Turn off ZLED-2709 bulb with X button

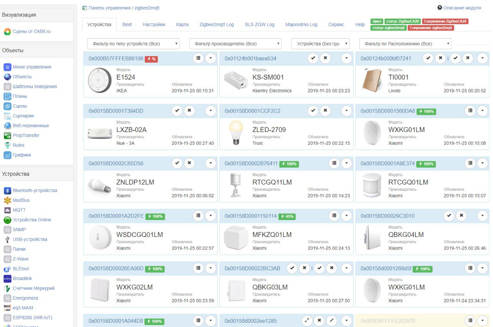click(x=325, y=111)
